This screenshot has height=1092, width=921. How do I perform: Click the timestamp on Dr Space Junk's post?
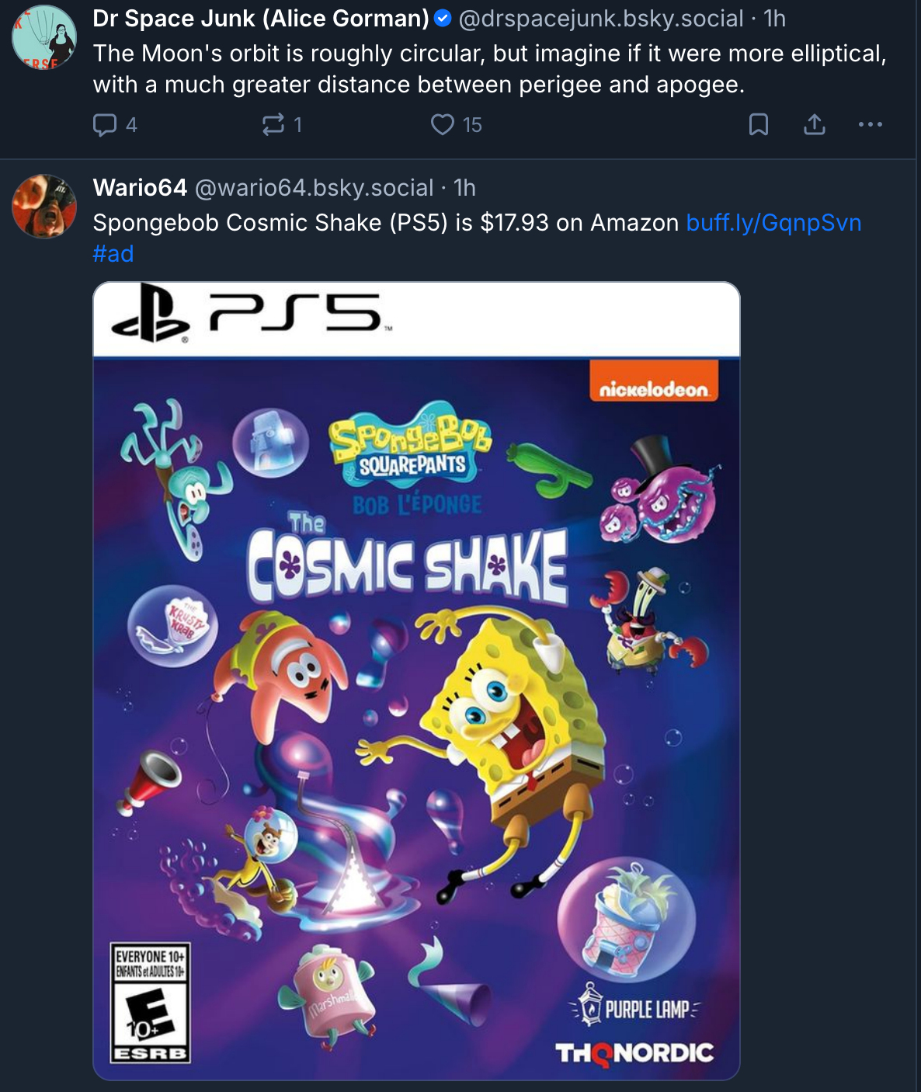coord(774,18)
